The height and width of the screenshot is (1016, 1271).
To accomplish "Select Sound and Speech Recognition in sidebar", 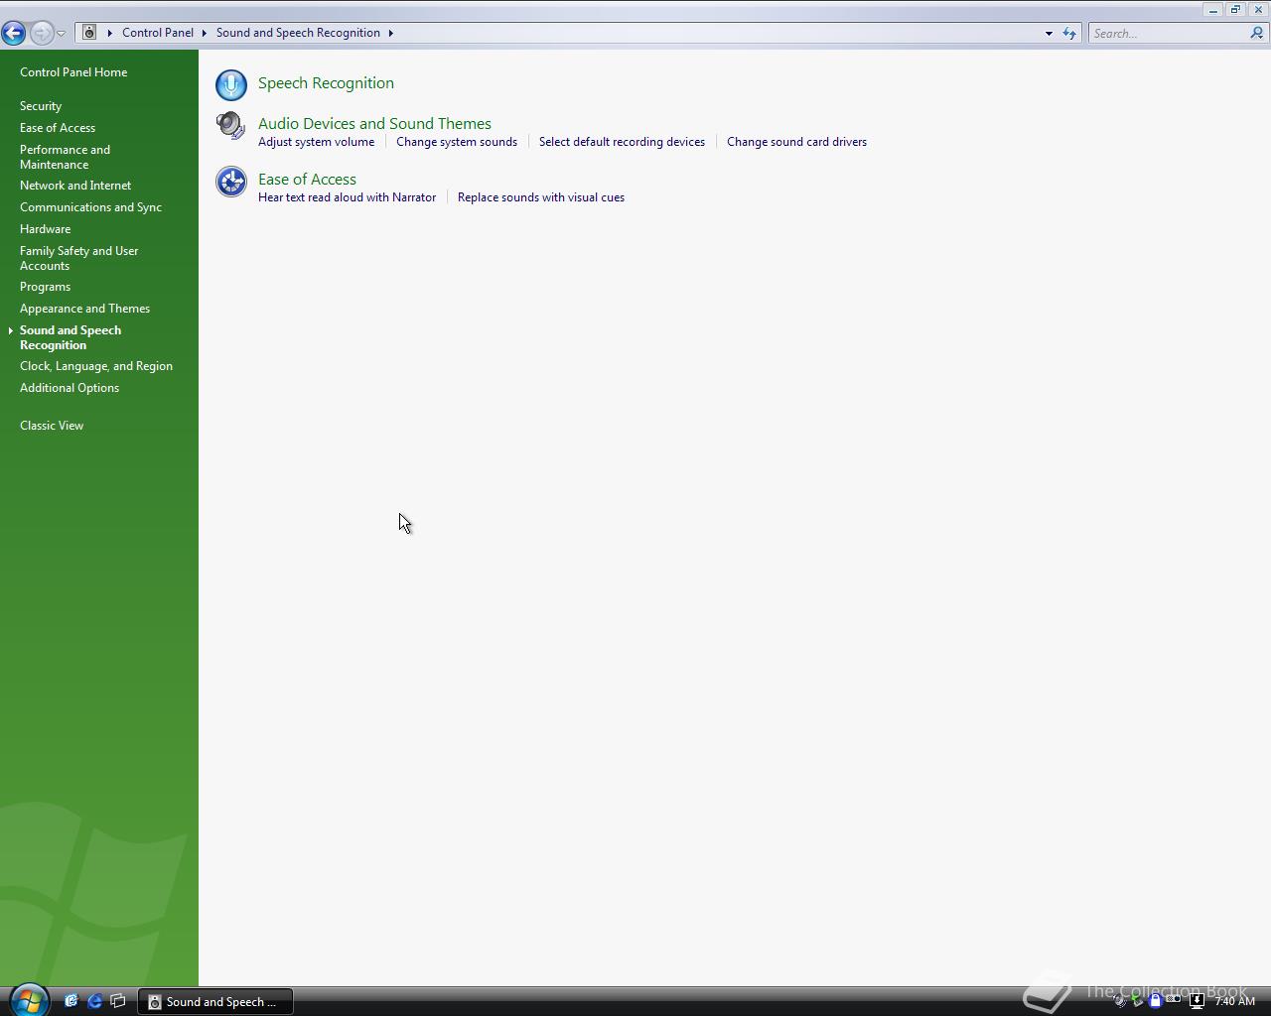I will click(x=70, y=337).
